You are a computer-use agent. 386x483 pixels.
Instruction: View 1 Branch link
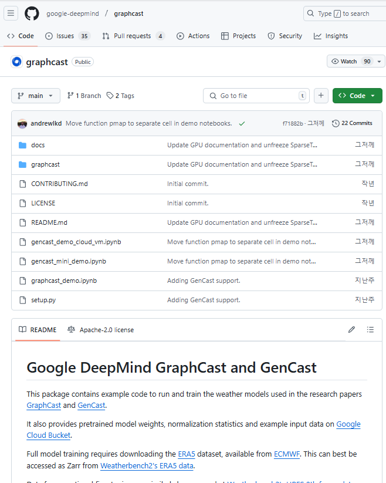point(84,96)
